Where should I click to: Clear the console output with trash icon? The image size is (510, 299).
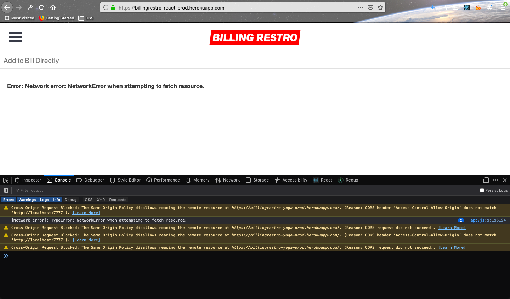(6, 190)
